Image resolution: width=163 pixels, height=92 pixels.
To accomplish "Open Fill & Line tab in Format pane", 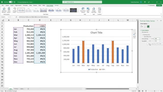I will 142,27.
